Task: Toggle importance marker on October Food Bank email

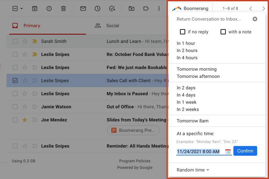Action: [35, 54]
